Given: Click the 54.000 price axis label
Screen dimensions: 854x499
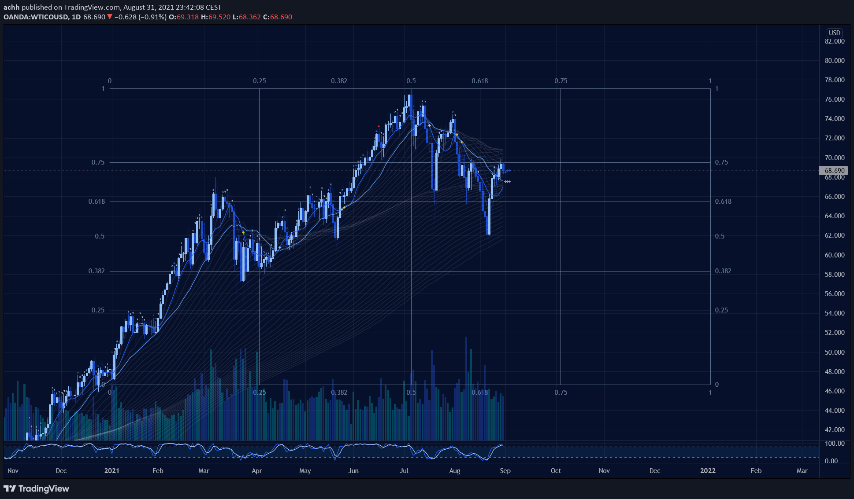Looking at the screenshot, I should tap(835, 313).
